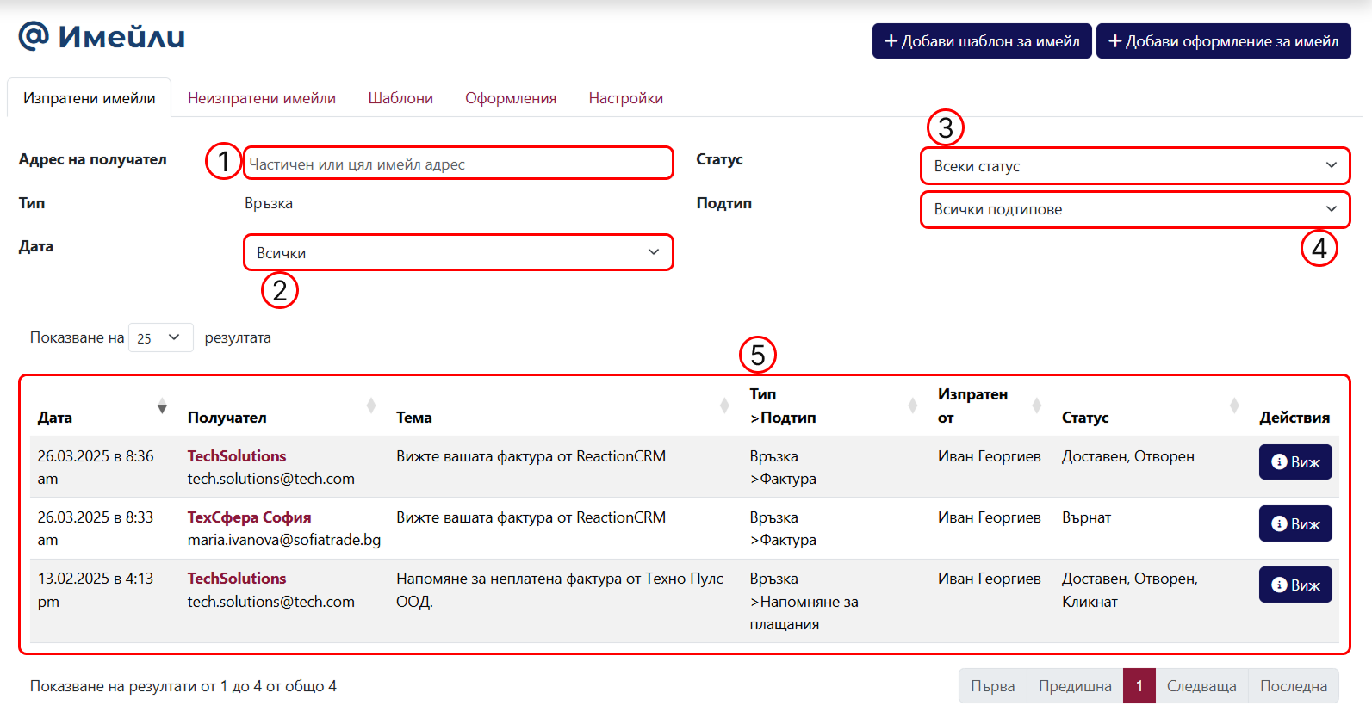1372x718 pixels.
Task: Sort by Изпратен от column sort icon
Action: [x=1037, y=405]
